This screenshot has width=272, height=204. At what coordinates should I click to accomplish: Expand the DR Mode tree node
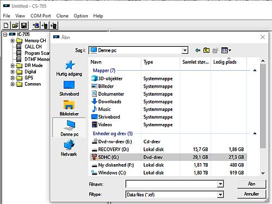pyautogui.click(x=13, y=65)
